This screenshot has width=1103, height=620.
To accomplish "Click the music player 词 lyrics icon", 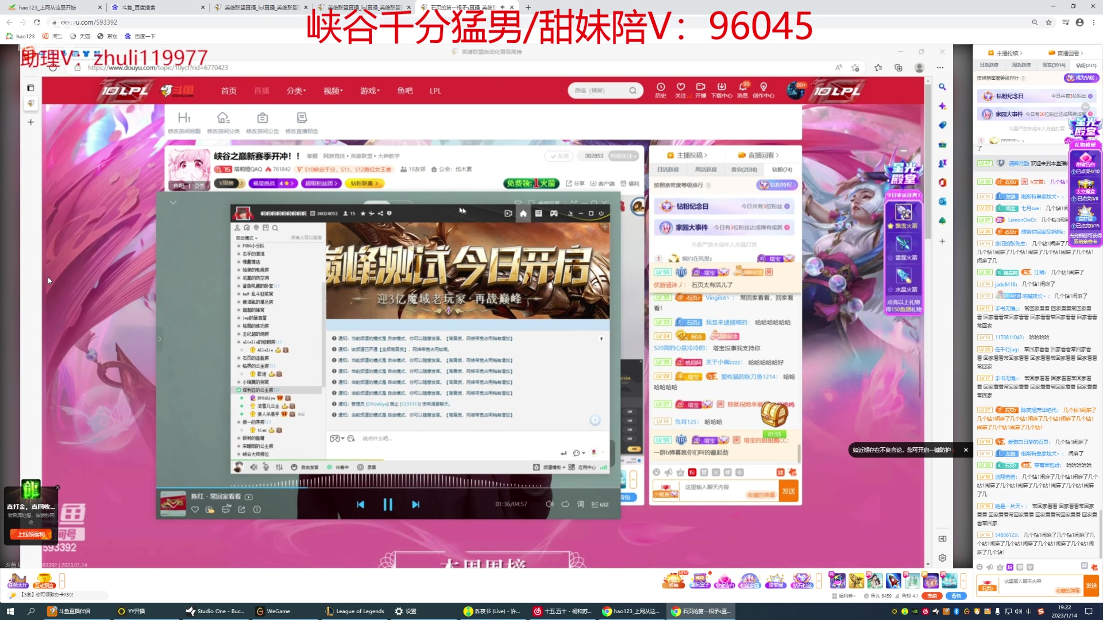I will coord(580,504).
